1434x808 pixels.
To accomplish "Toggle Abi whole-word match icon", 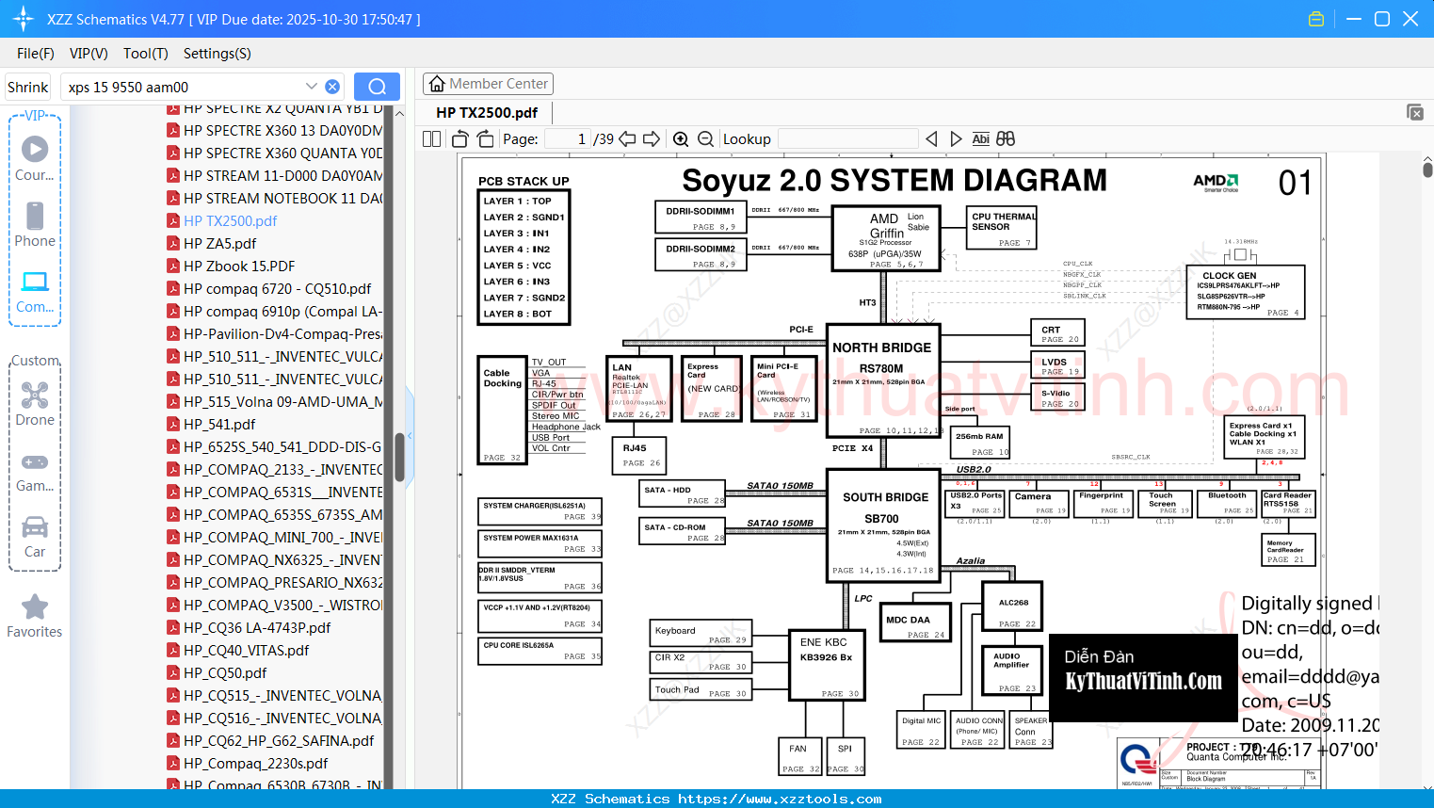I will (980, 138).
